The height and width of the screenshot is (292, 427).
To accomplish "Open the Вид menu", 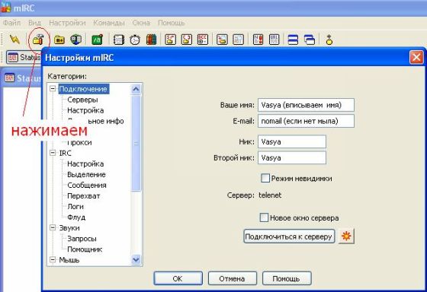I will [34, 23].
